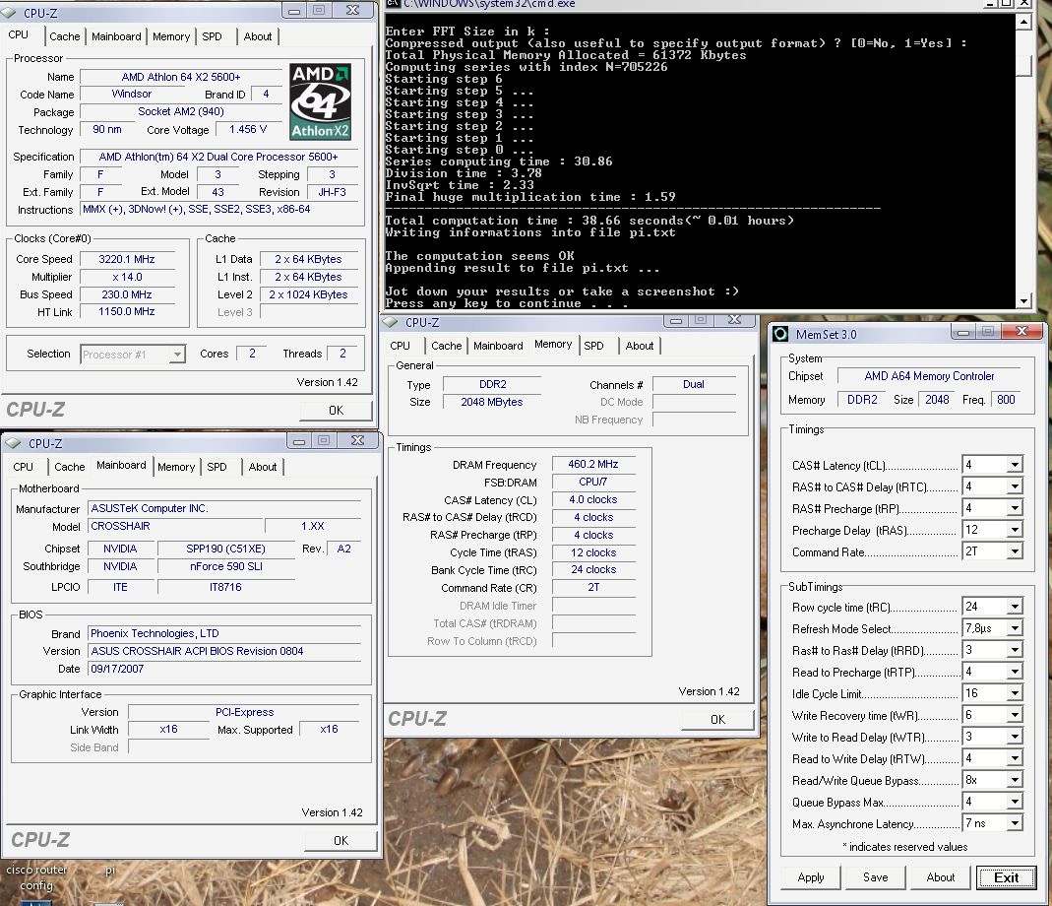This screenshot has width=1052, height=906.
Task: Click OK in the Memory CPU-Z window
Action: (717, 719)
